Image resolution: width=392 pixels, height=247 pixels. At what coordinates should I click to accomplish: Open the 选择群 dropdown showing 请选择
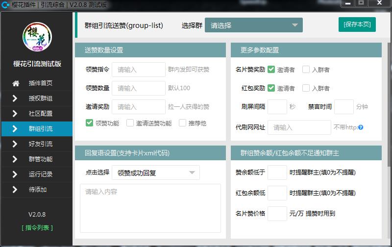(254, 25)
